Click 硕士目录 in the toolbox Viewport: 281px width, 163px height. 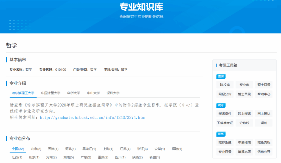point(264,85)
